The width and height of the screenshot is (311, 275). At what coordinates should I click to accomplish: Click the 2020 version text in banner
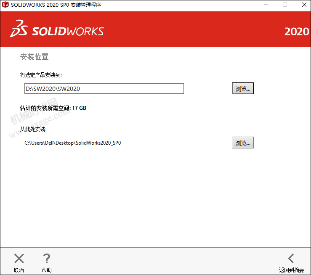297,32
